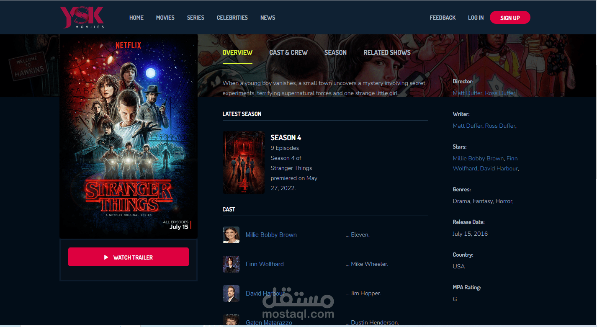Viewport: 597px width, 327px height.
Task: Click Matt Duffer under Director
Action: [467, 93]
